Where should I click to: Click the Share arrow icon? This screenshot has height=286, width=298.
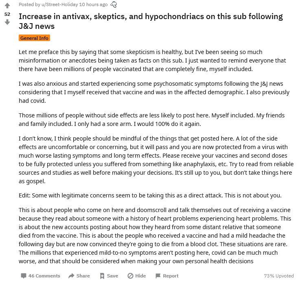(71, 276)
